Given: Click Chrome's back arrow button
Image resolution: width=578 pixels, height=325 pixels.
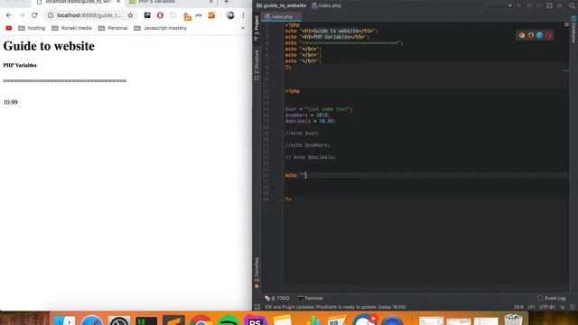Looking at the screenshot, I should (9, 15).
